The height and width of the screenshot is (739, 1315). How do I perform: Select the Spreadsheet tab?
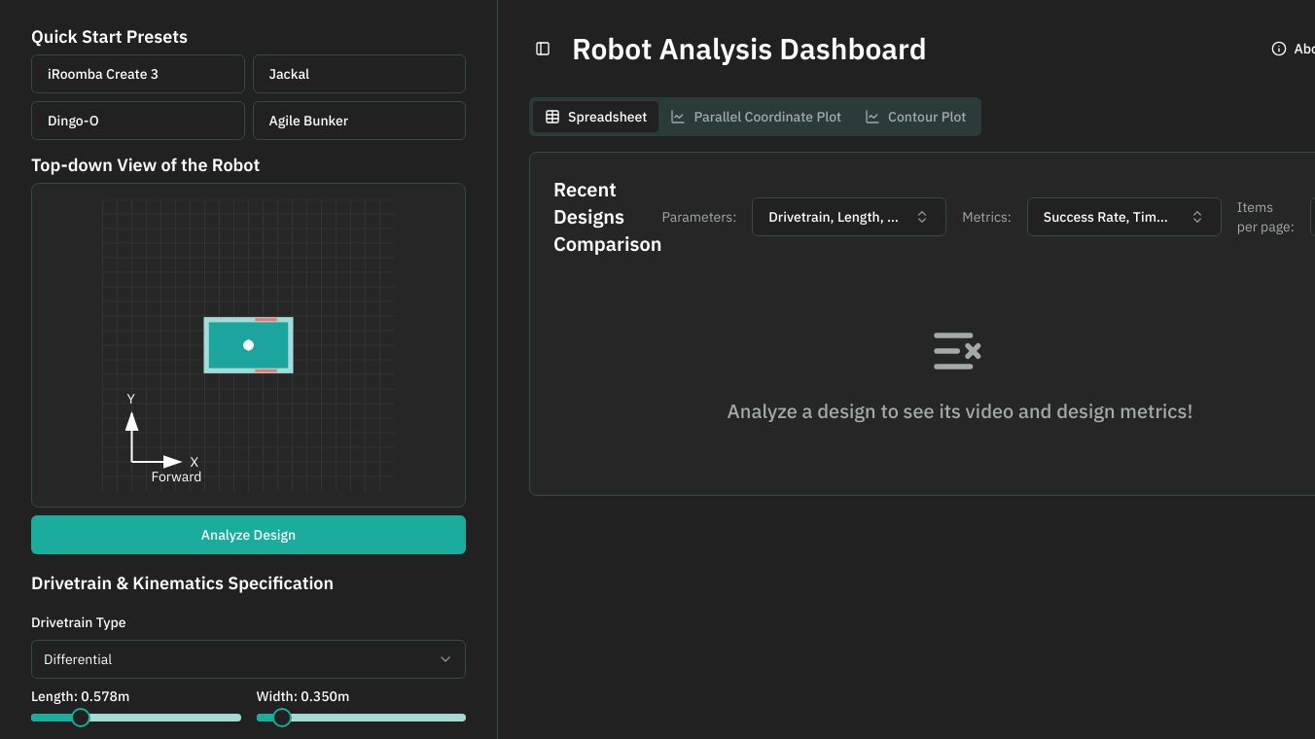(x=595, y=117)
